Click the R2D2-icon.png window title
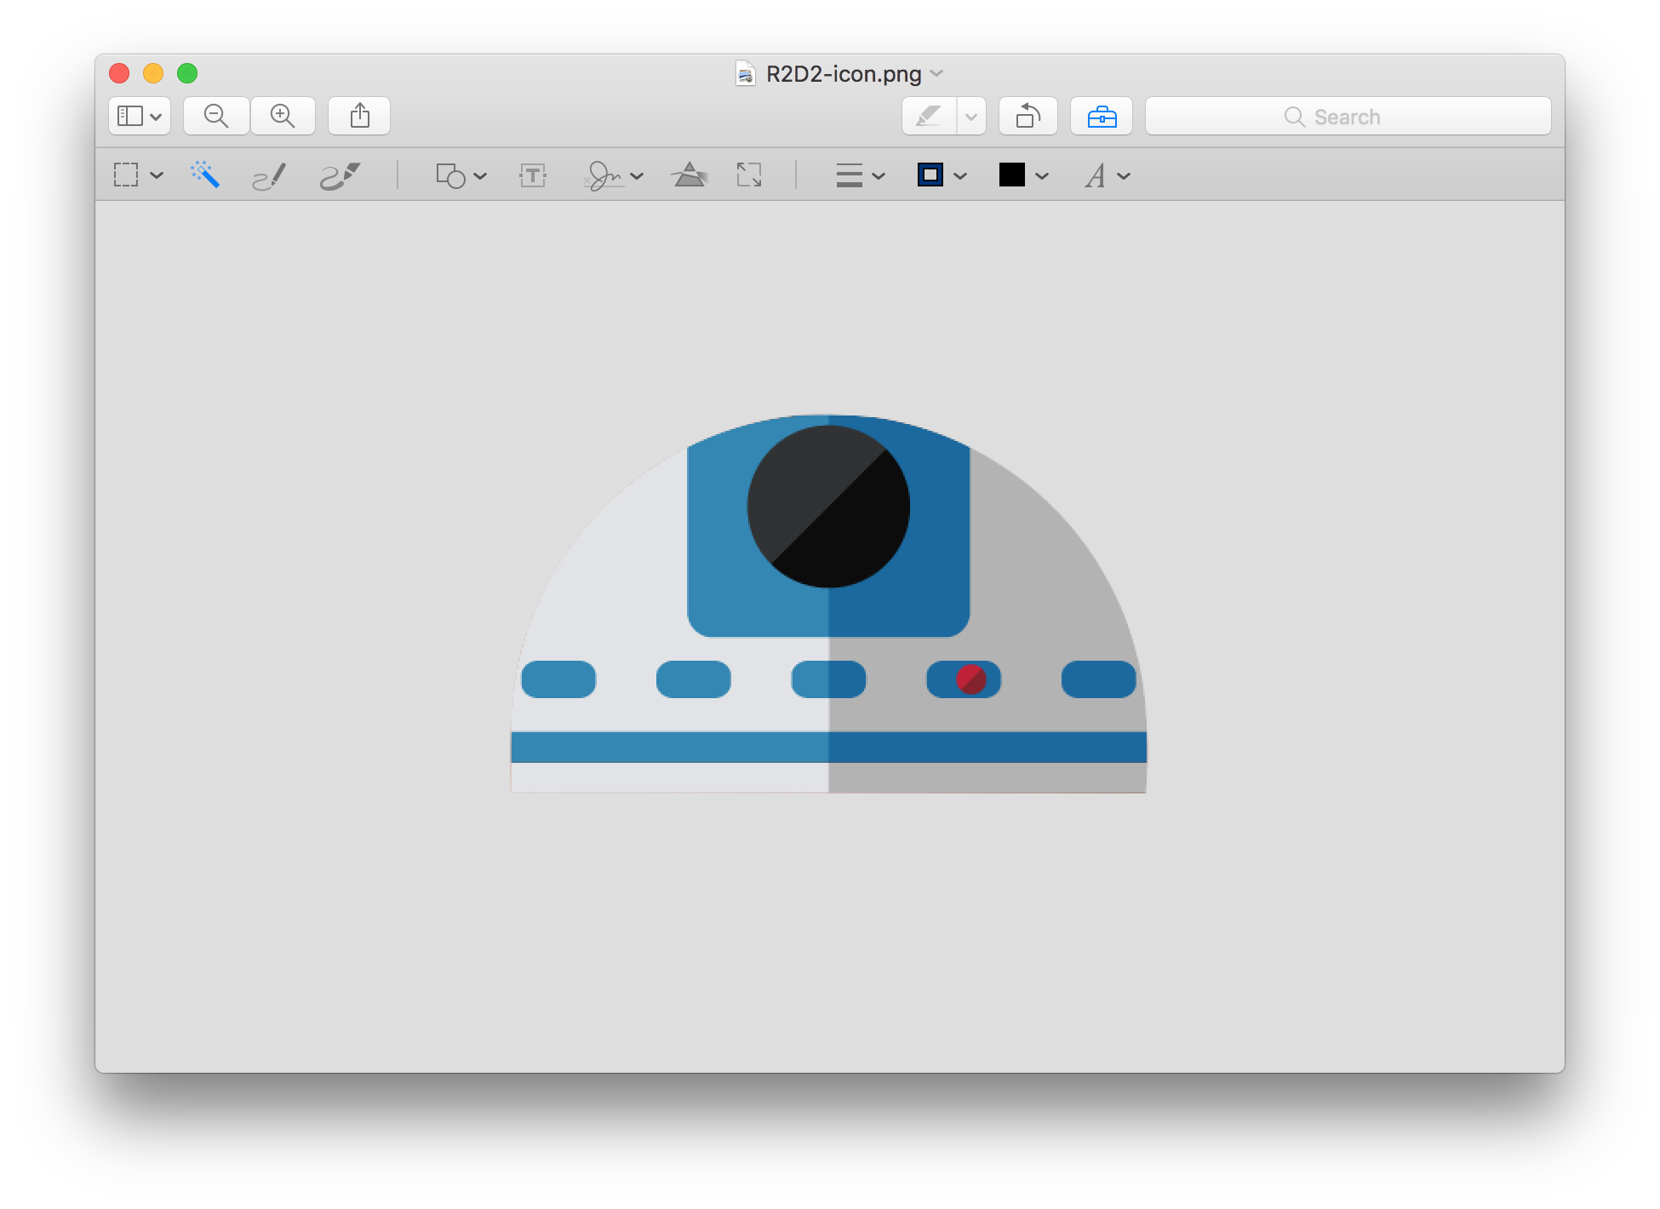Image resolution: width=1660 pixels, height=1209 pixels. pos(844,74)
